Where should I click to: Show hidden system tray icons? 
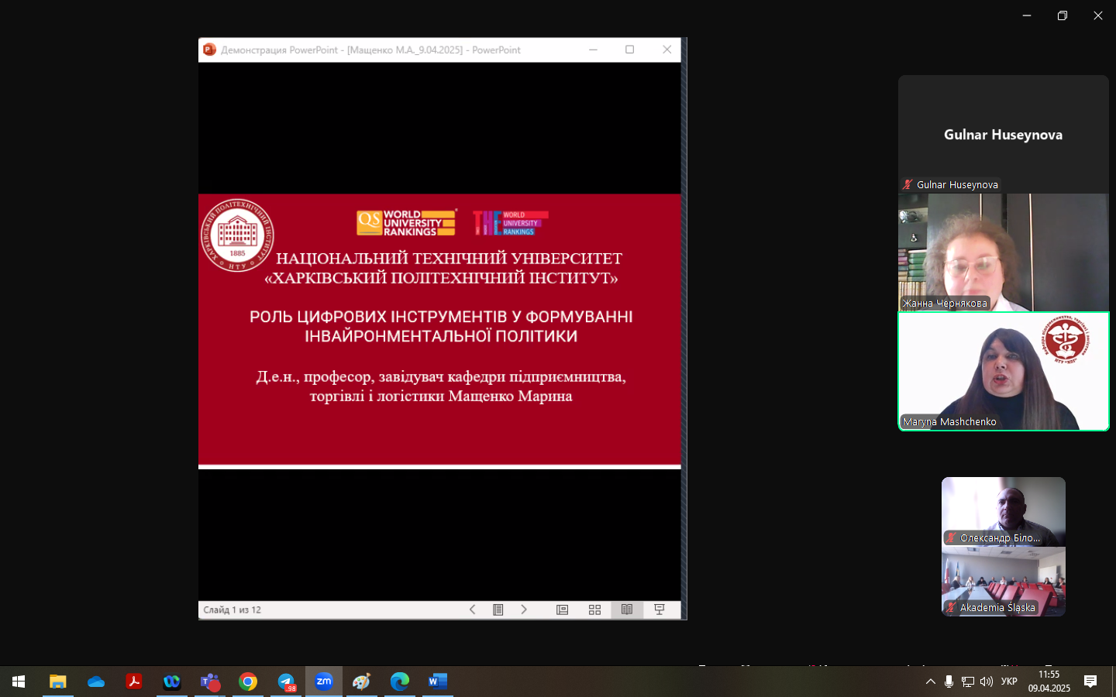(x=931, y=682)
